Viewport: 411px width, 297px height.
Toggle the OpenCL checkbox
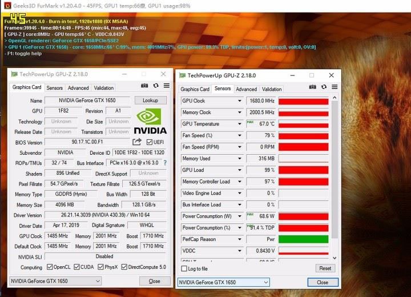click(50, 267)
